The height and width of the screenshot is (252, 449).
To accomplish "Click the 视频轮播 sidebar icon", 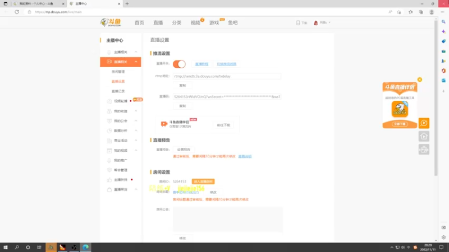I will tap(109, 101).
